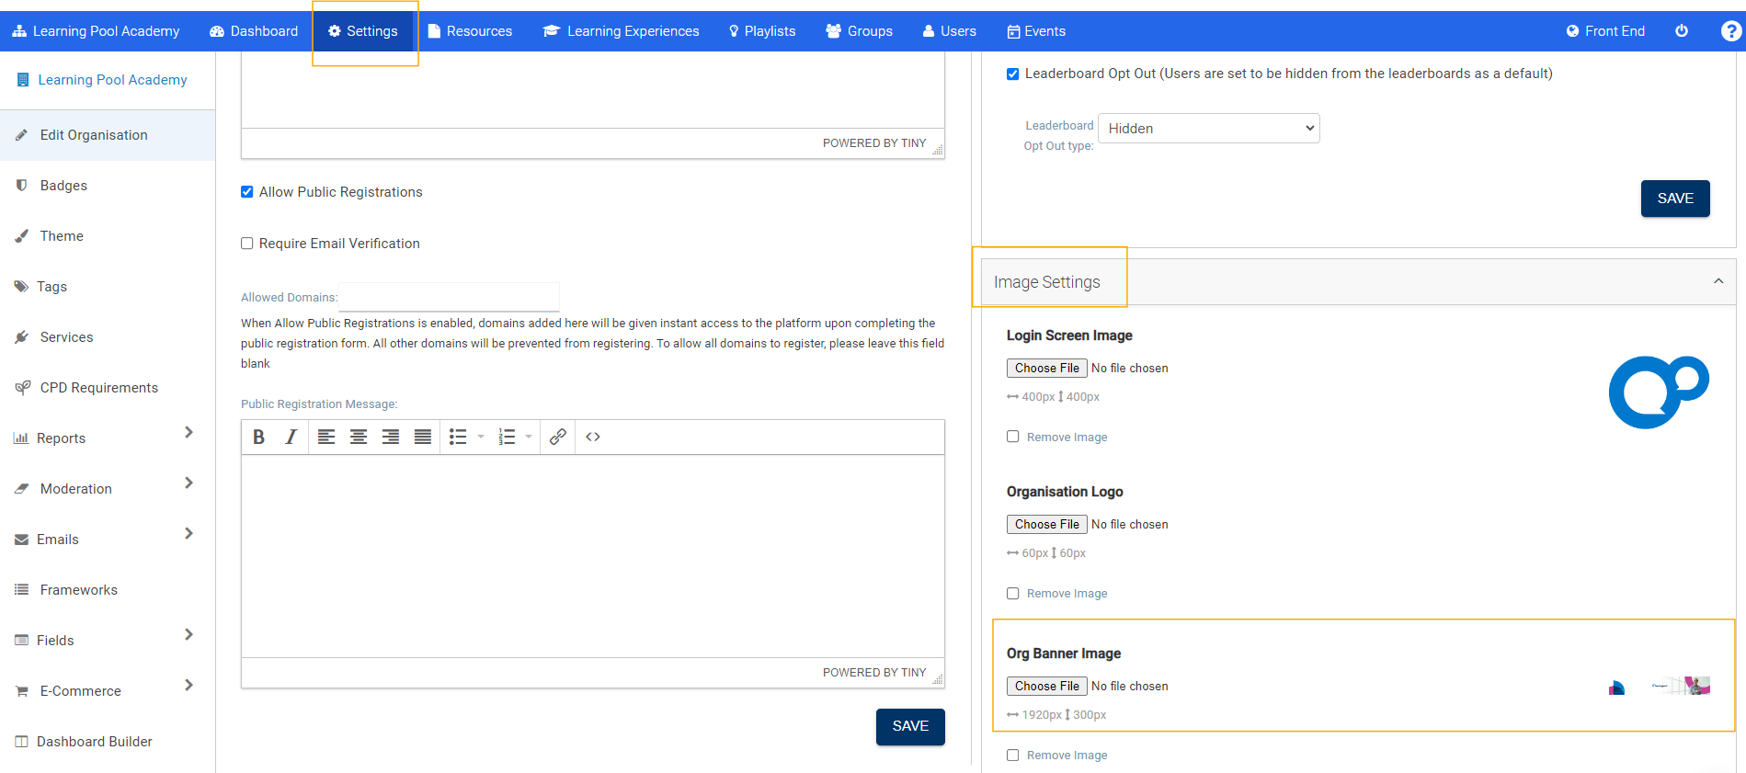The image size is (1746, 773).
Task: Click the power logout icon
Action: click(1682, 31)
